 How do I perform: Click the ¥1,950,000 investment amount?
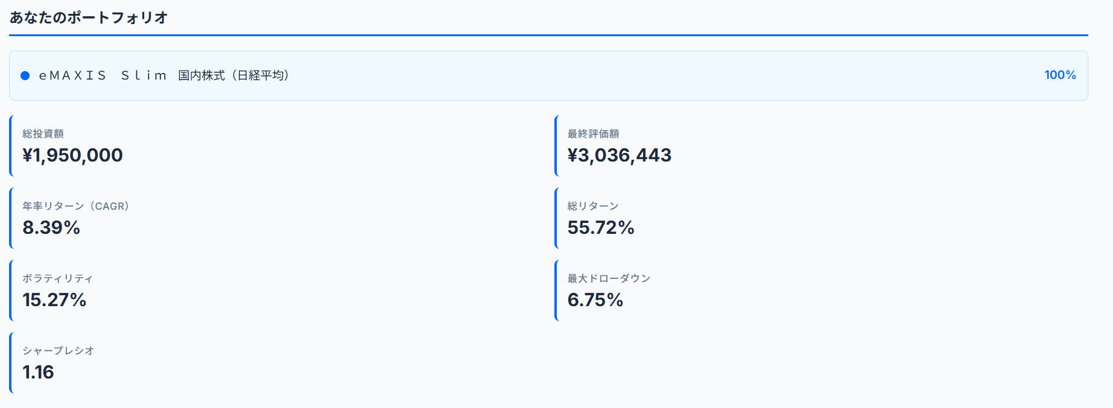click(x=72, y=155)
